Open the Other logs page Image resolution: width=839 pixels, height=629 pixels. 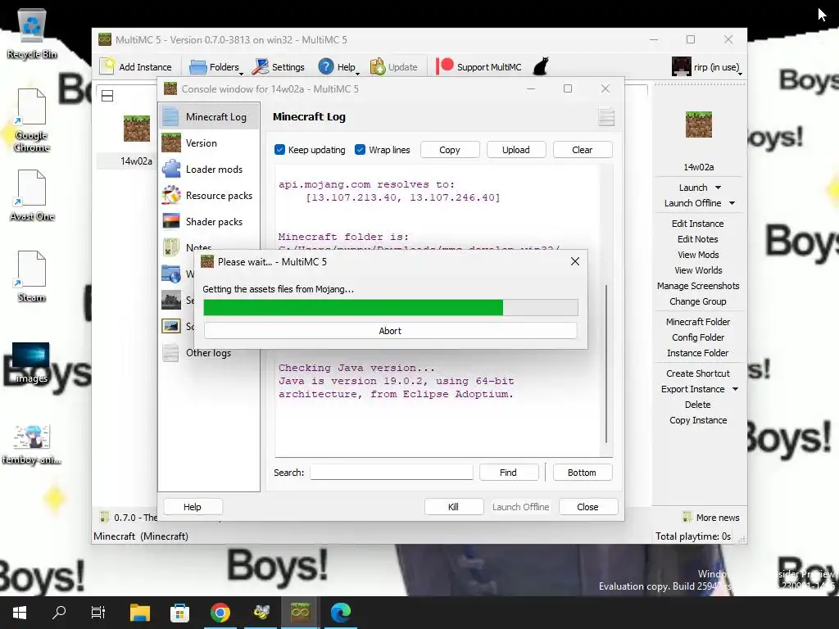(x=209, y=352)
